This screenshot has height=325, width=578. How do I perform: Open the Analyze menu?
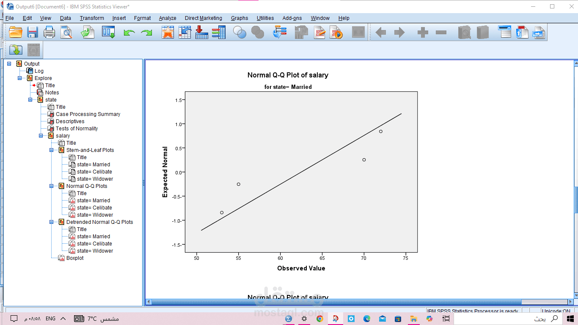click(168, 18)
